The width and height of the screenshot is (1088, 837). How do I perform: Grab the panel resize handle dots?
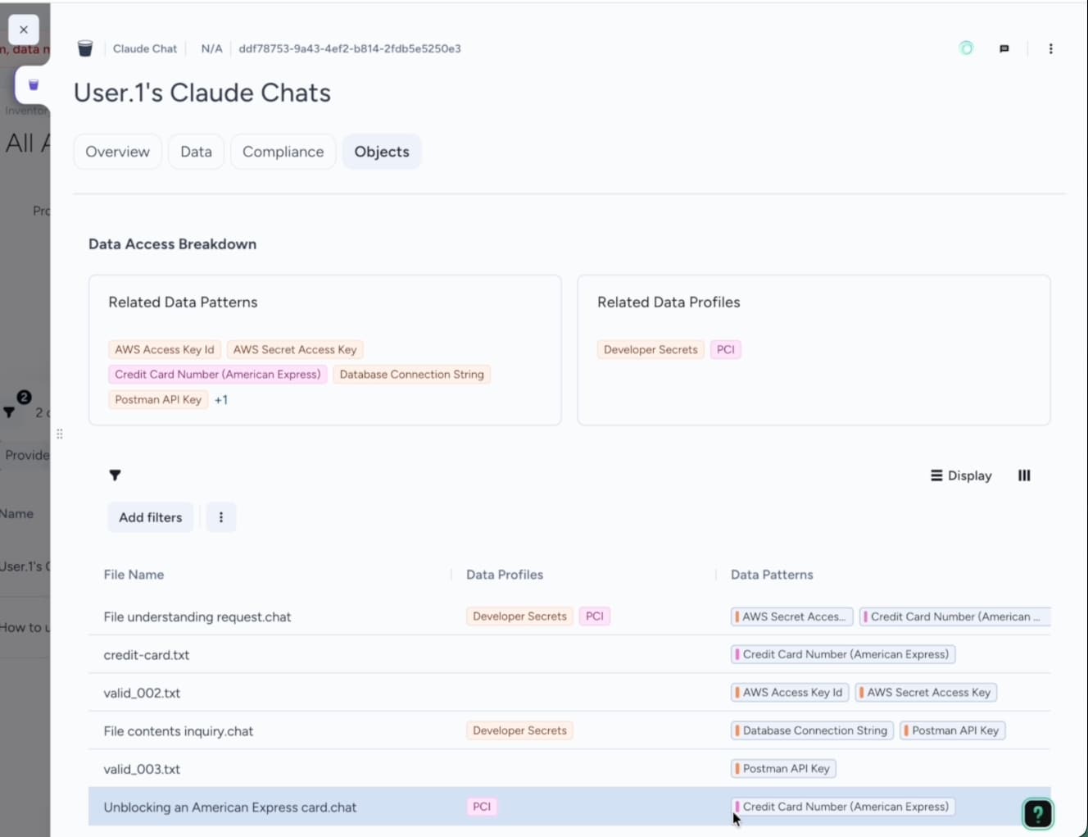coord(60,434)
